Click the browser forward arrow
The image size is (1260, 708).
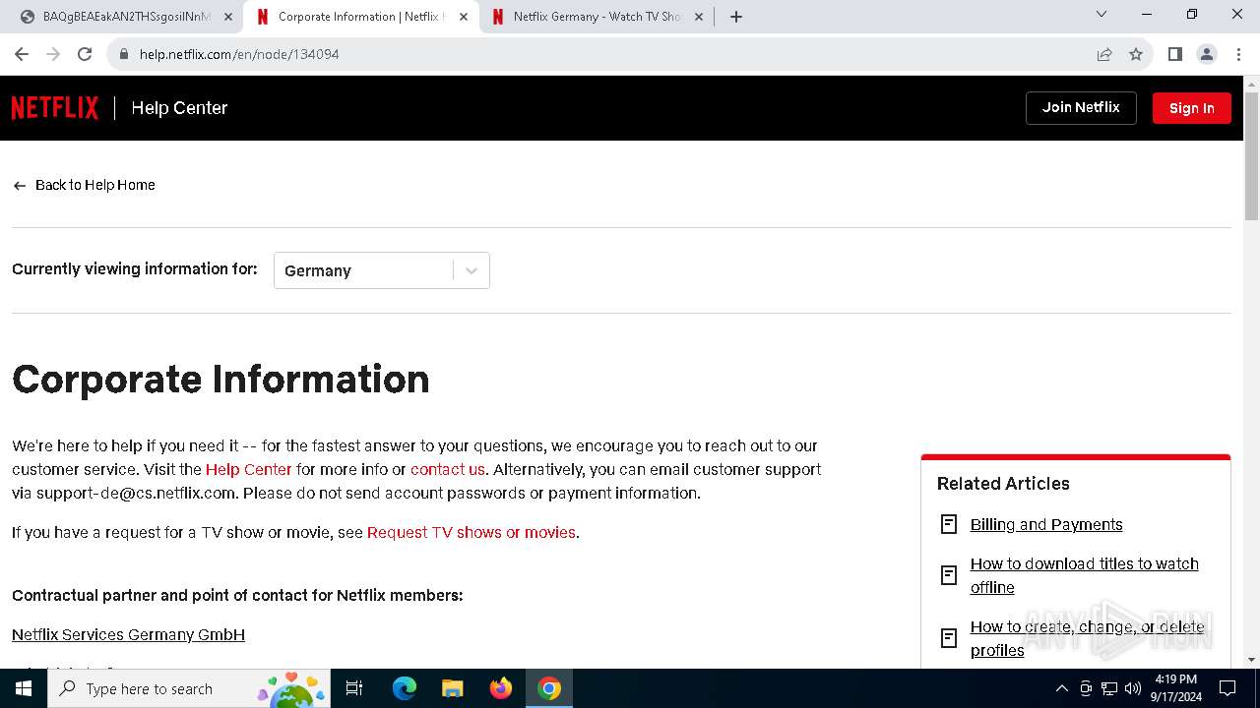(x=53, y=54)
